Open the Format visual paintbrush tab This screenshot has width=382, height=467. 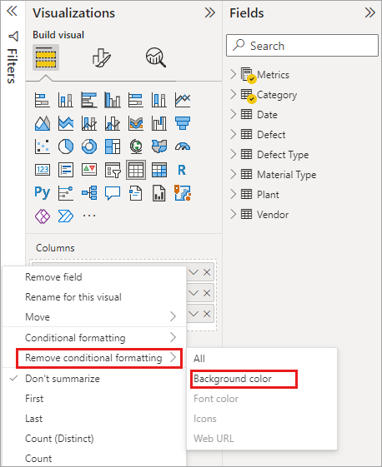pos(101,57)
